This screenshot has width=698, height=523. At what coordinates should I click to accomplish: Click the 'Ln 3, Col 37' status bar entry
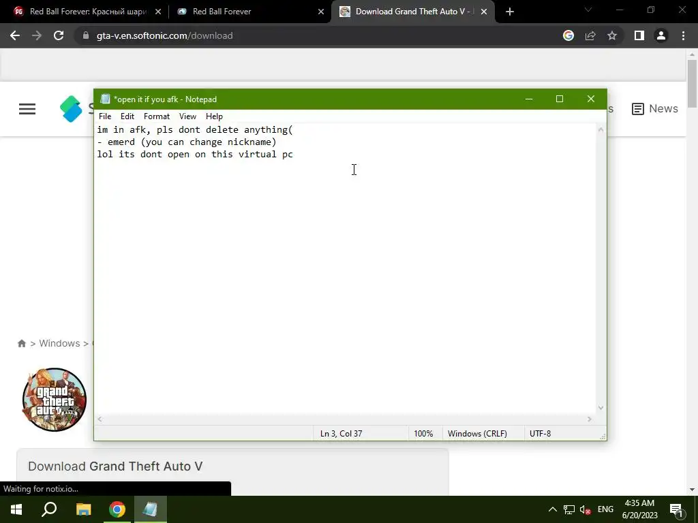(x=341, y=434)
